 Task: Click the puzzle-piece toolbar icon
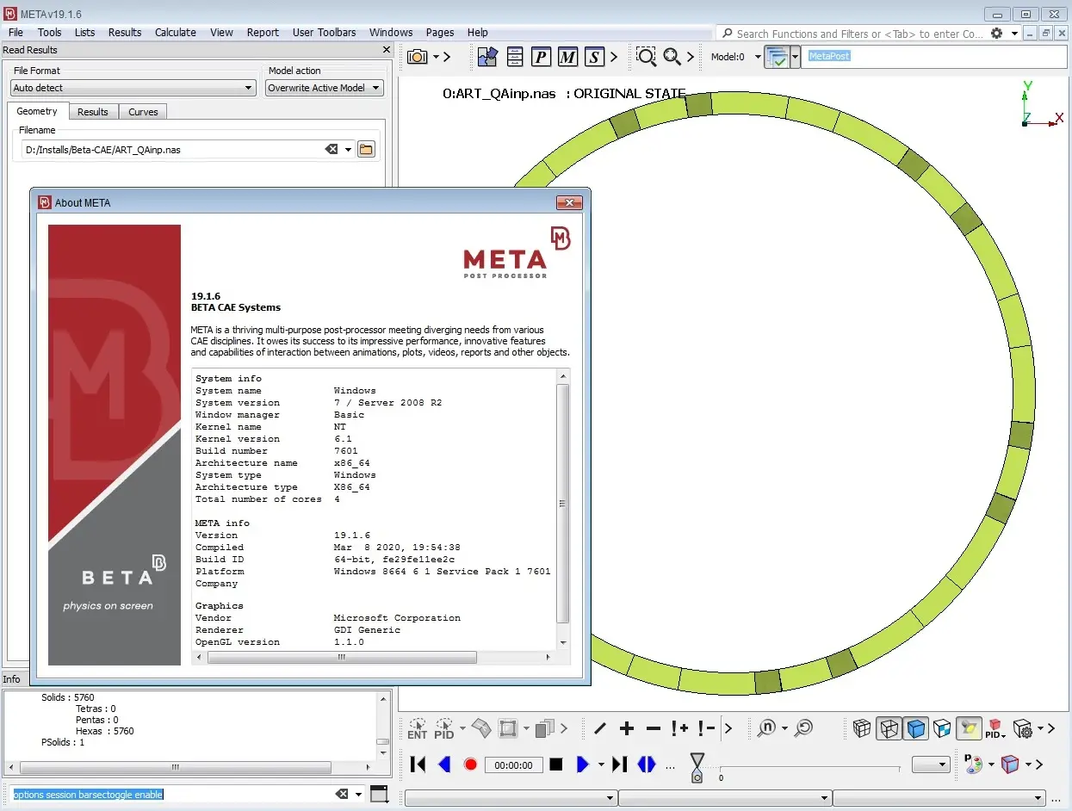pos(488,57)
